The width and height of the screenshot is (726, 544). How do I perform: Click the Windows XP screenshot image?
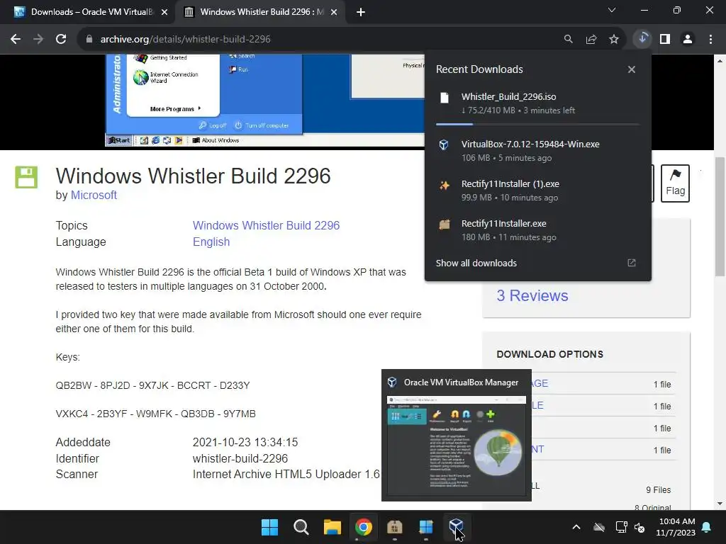pyautogui.click(x=265, y=101)
